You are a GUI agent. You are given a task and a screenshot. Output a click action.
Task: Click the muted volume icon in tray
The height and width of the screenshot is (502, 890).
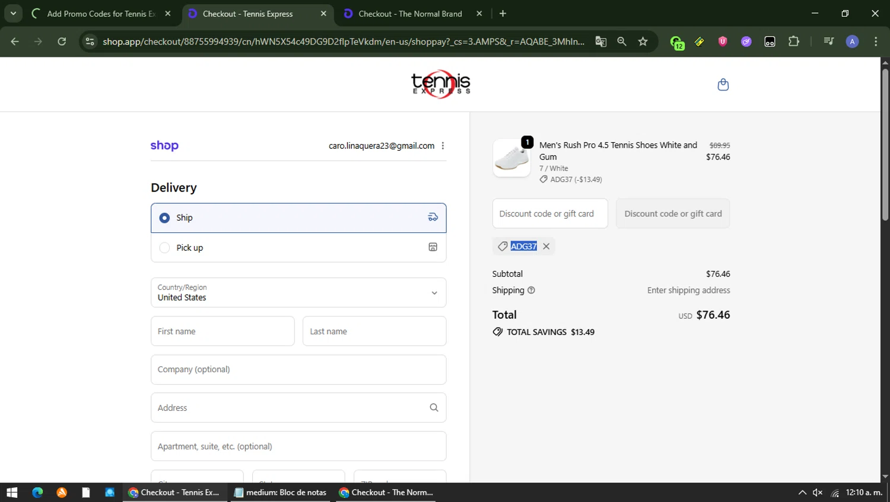coord(818,493)
